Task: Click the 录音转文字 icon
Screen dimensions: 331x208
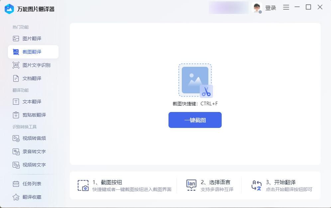Action: click(x=16, y=152)
